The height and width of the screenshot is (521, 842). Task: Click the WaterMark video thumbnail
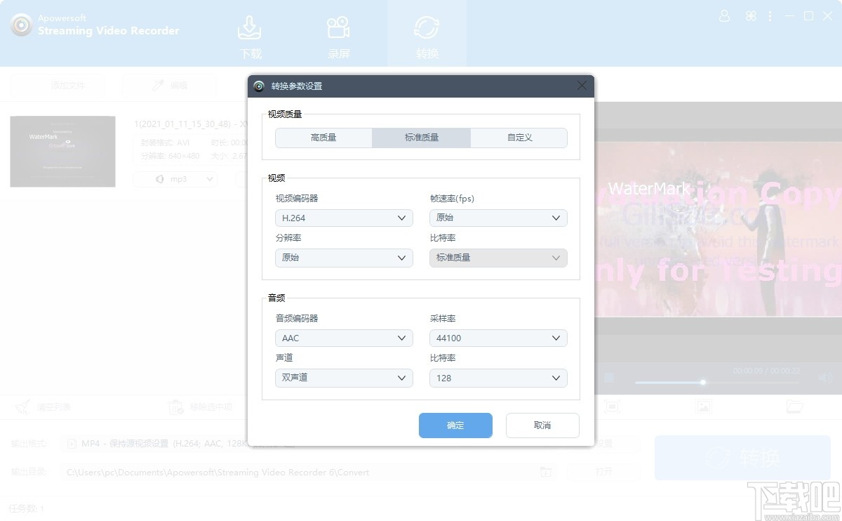point(62,151)
